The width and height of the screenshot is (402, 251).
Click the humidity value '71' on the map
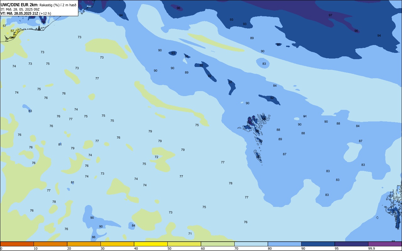click(x=190, y=233)
